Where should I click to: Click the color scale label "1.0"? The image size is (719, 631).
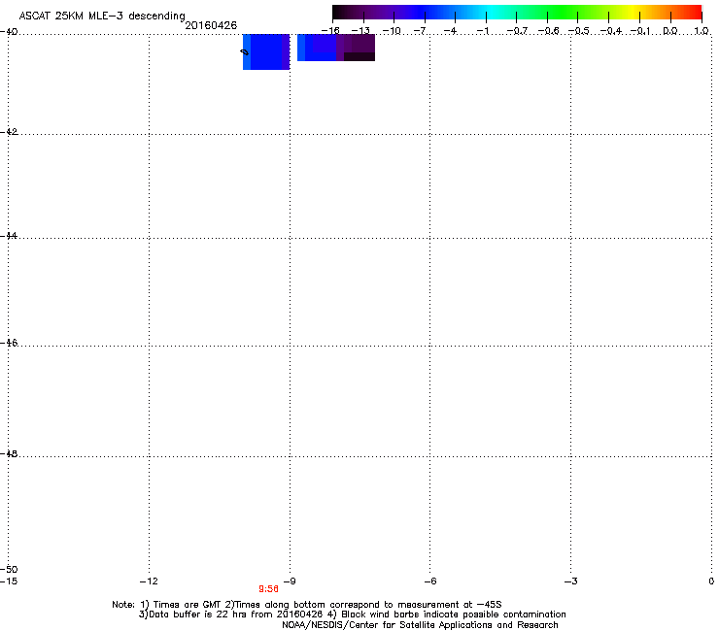702,31
